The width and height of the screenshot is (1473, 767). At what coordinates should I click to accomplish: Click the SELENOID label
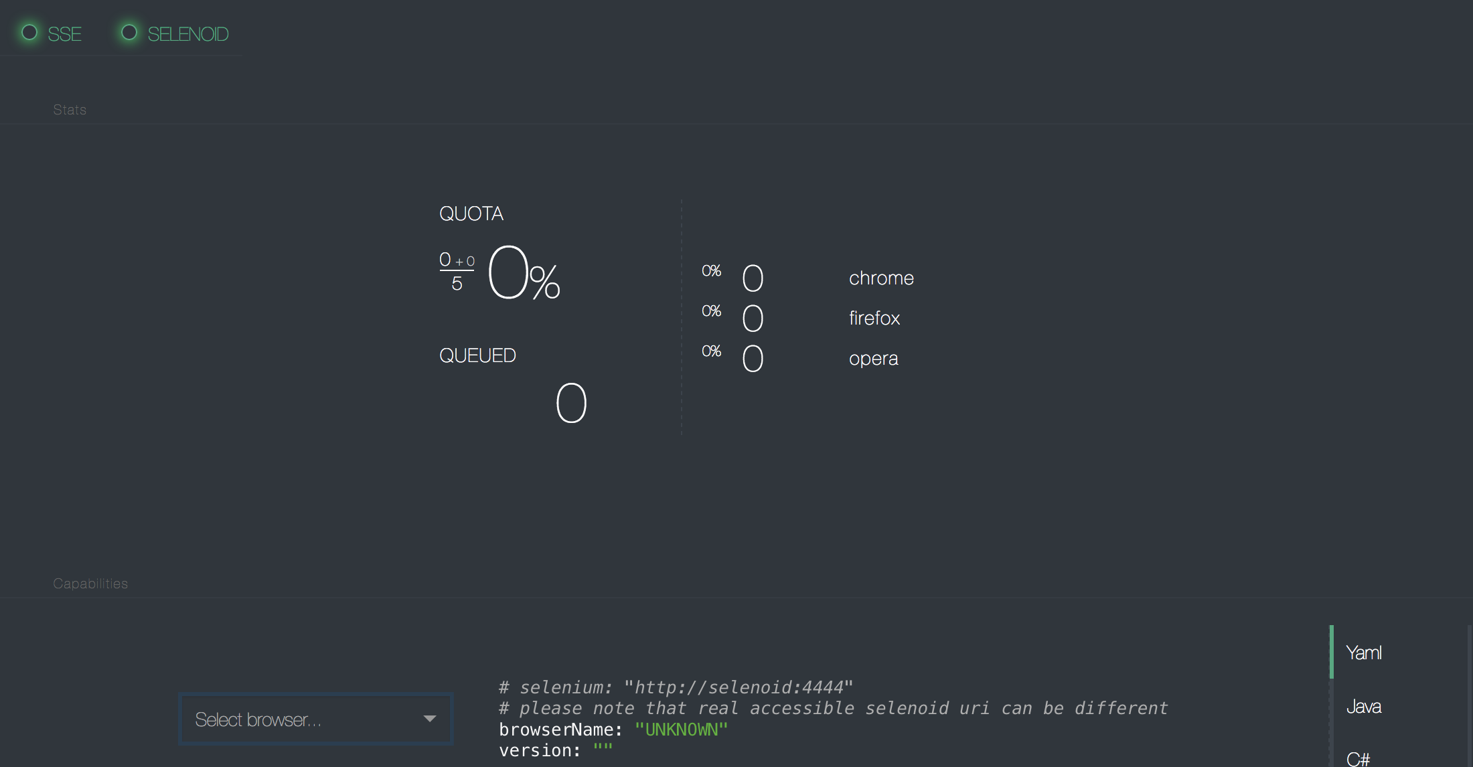pyautogui.click(x=188, y=34)
